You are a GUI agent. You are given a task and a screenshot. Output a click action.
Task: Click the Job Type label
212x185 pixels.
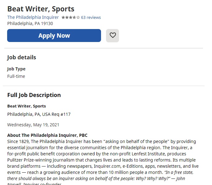16,69
